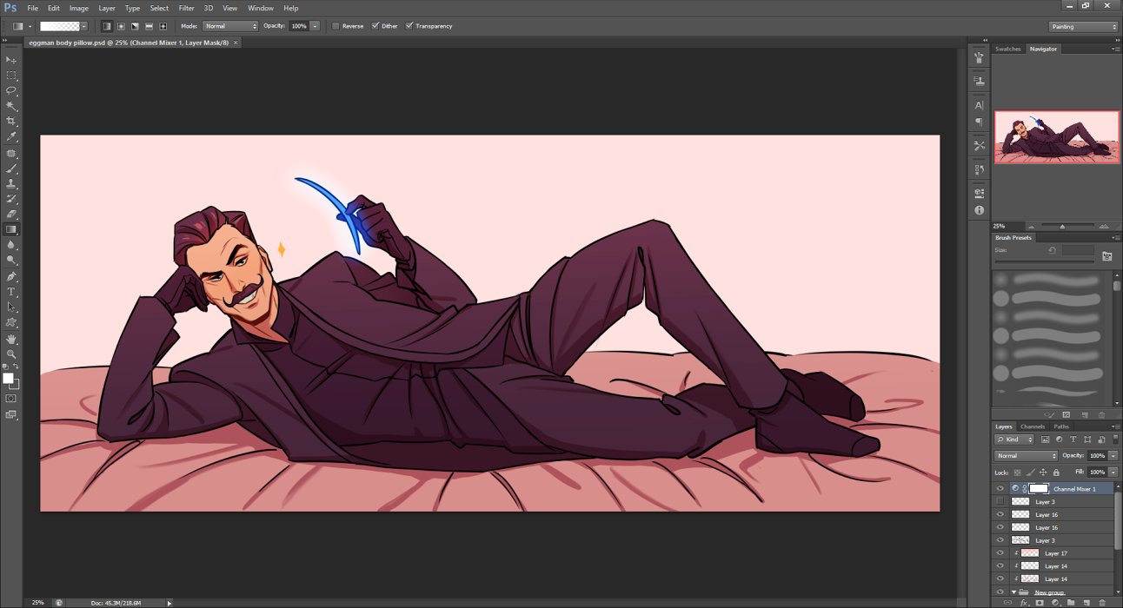Screen dimensions: 1123x608
Task: Open the gradient Mode dropdown
Action: coord(230,26)
